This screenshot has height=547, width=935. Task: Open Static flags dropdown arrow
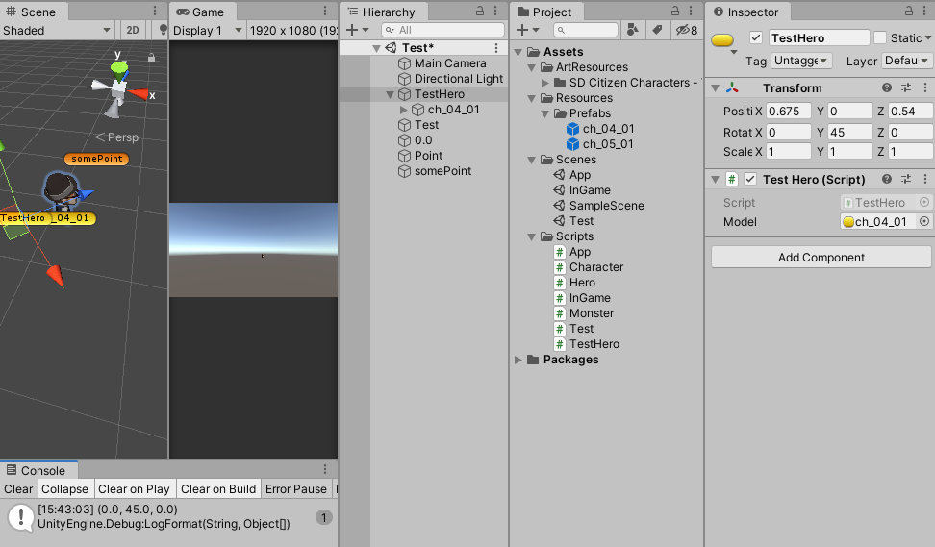pos(928,38)
